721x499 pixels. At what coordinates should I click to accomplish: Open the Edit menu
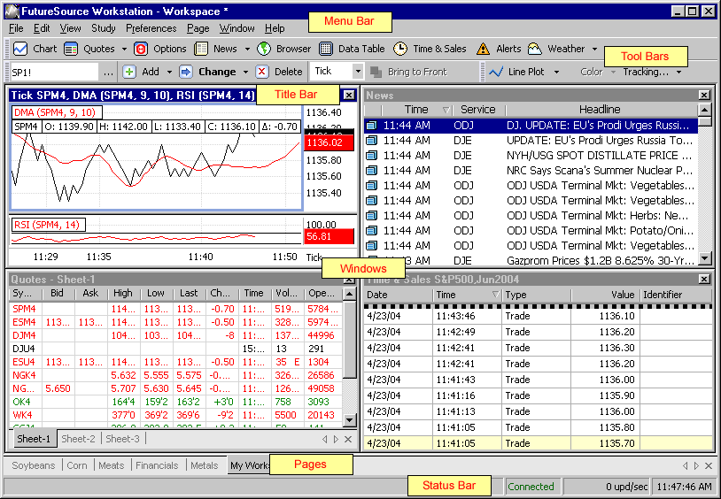42,28
